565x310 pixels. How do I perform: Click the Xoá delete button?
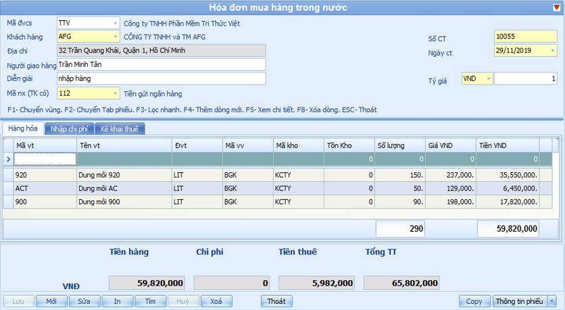[216, 301]
